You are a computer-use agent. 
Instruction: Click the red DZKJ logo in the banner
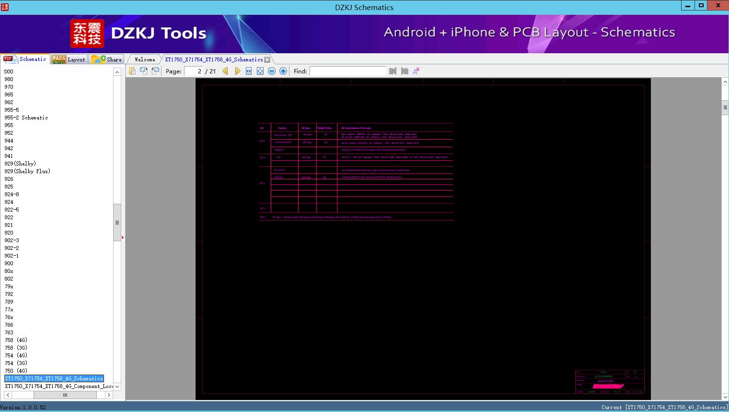click(87, 34)
